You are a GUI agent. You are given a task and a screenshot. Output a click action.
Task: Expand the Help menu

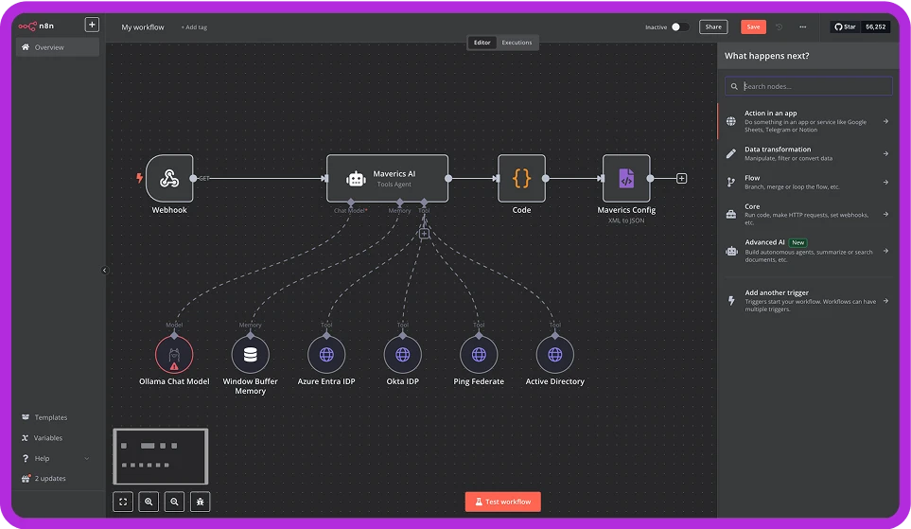[x=56, y=458]
